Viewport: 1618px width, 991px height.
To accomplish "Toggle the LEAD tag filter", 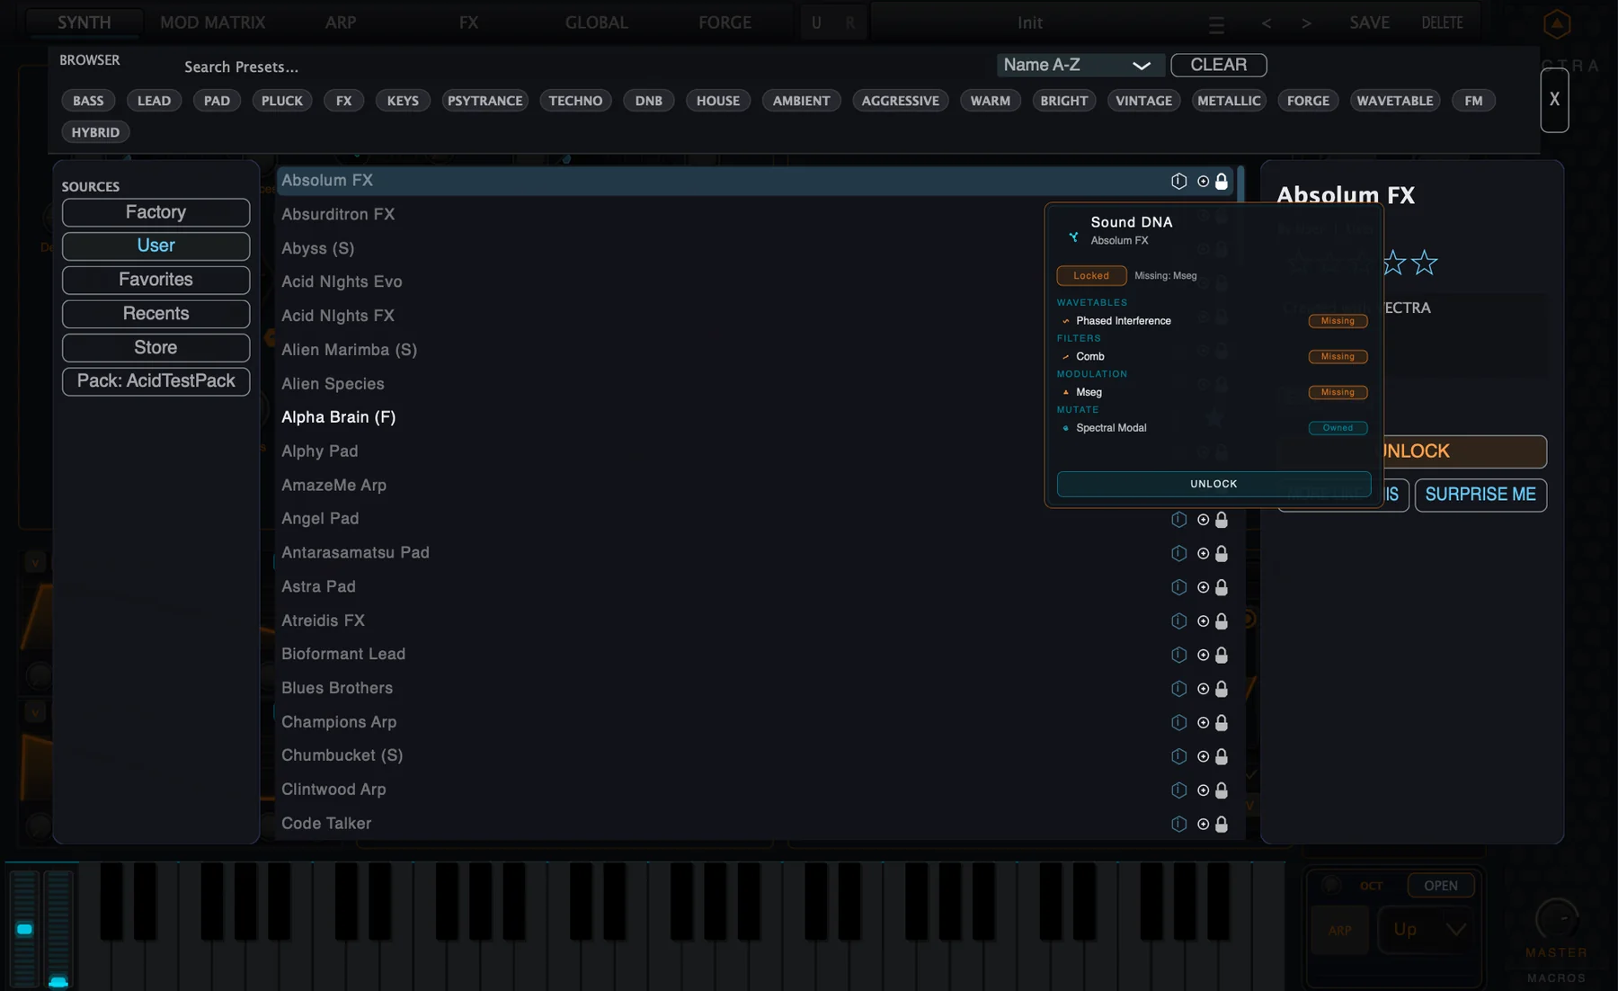I will coord(154,101).
